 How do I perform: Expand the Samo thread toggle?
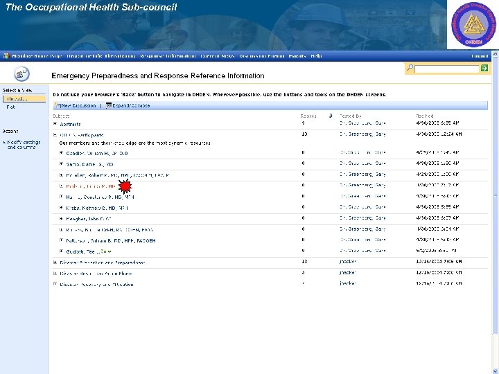pyautogui.click(x=62, y=164)
